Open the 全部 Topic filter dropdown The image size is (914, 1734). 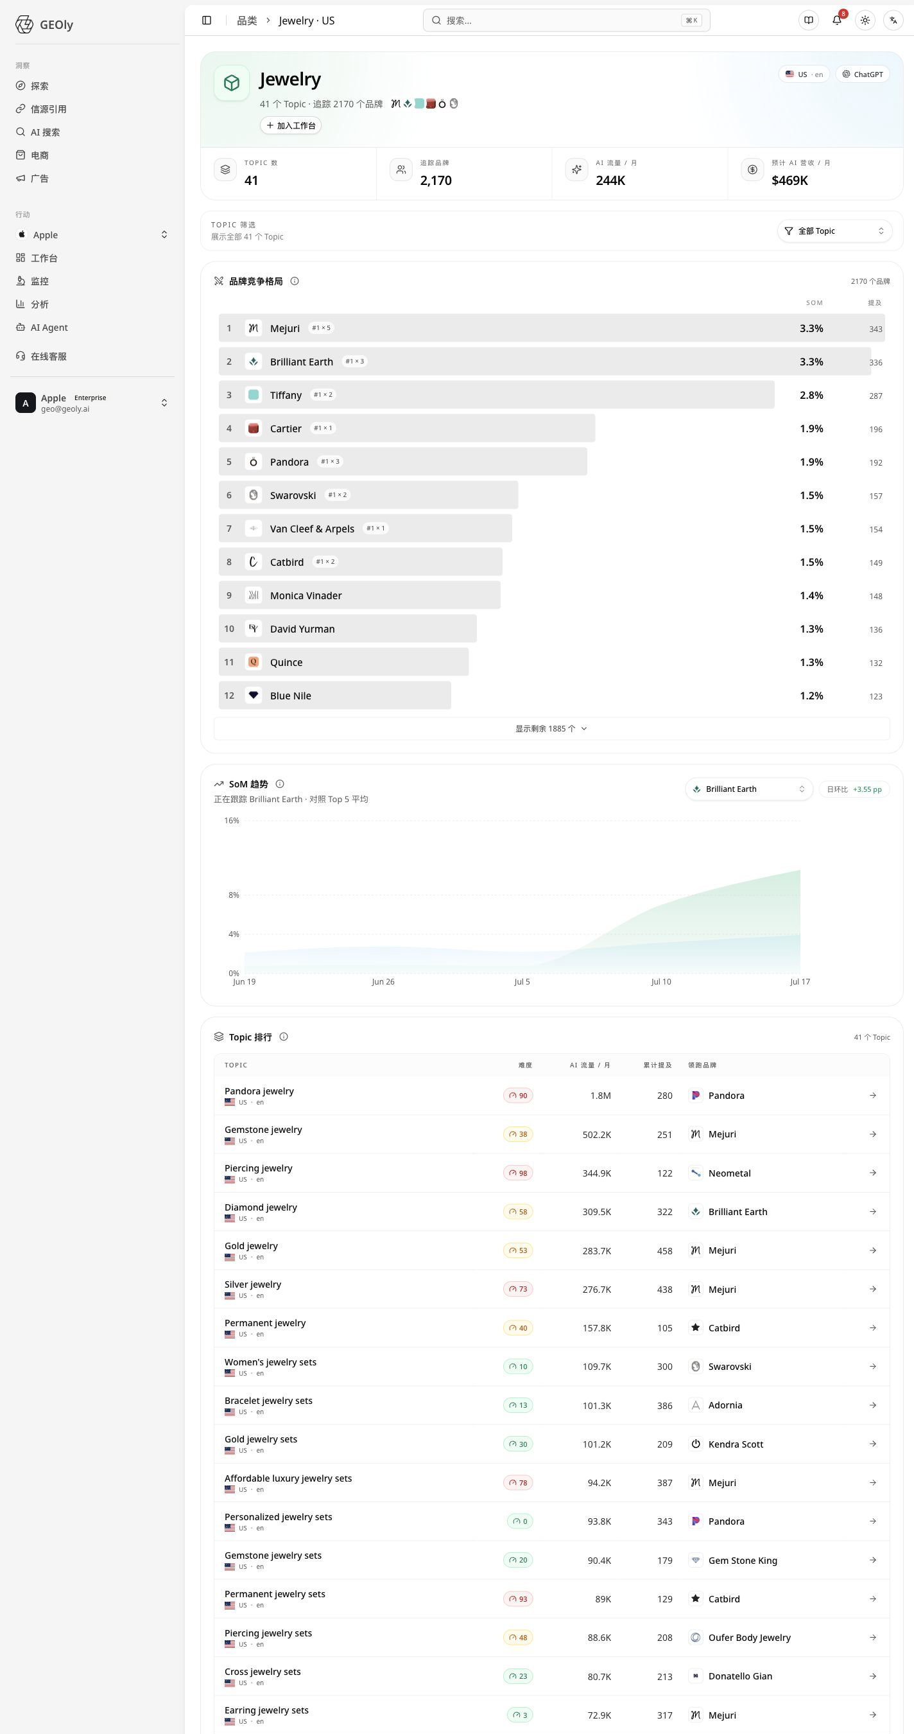[x=834, y=231]
